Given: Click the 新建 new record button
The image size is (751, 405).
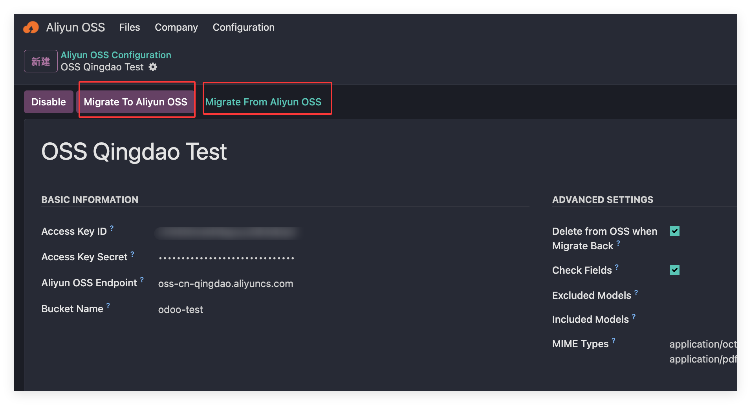Looking at the screenshot, I should (41, 61).
